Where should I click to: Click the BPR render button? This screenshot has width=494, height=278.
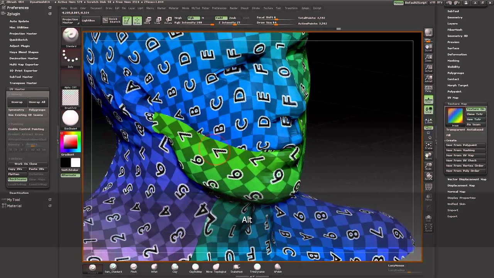coord(428,33)
